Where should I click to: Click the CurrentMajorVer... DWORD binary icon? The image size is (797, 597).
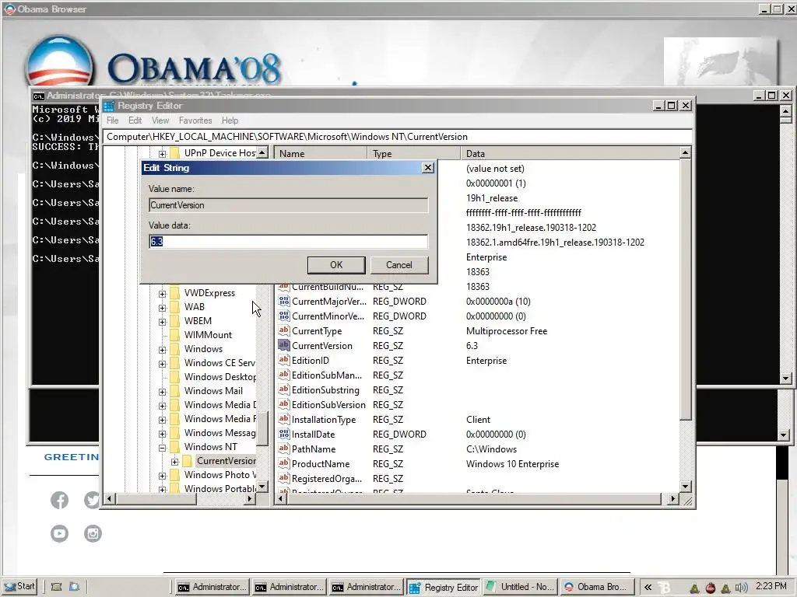[x=283, y=301]
